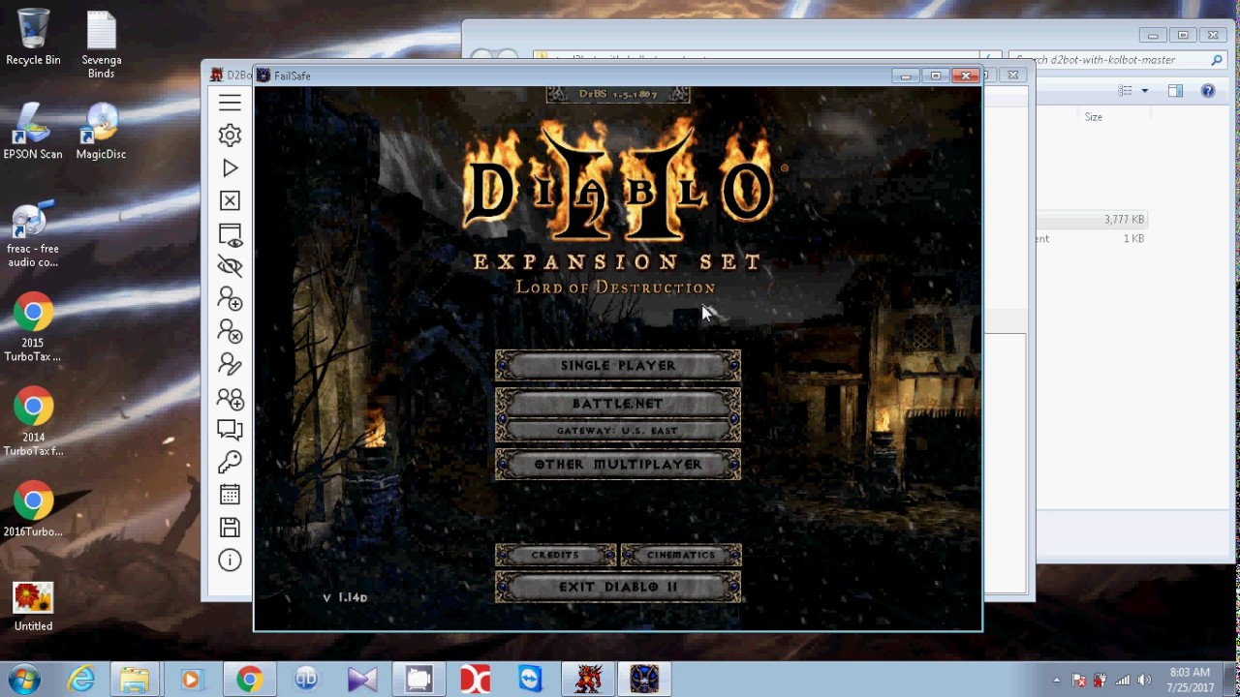Select the 2016Turbo Chrome desktop shortcut
Viewport: 1240px width, 697px height.
[33, 509]
